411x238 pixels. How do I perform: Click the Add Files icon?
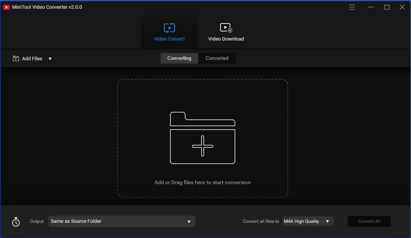pyautogui.click(x=16, y=58)
